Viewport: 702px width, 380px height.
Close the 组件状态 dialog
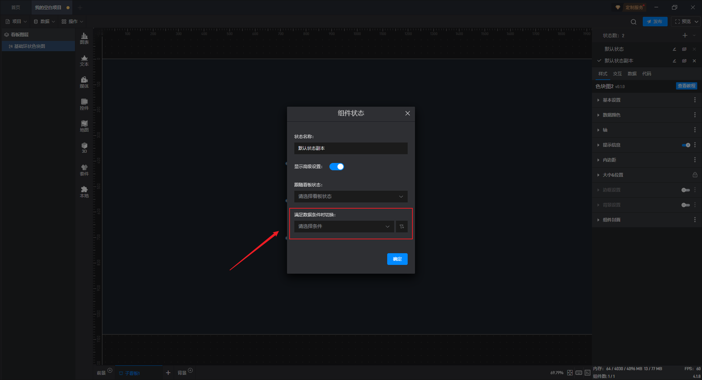click(x=408, y=113)
